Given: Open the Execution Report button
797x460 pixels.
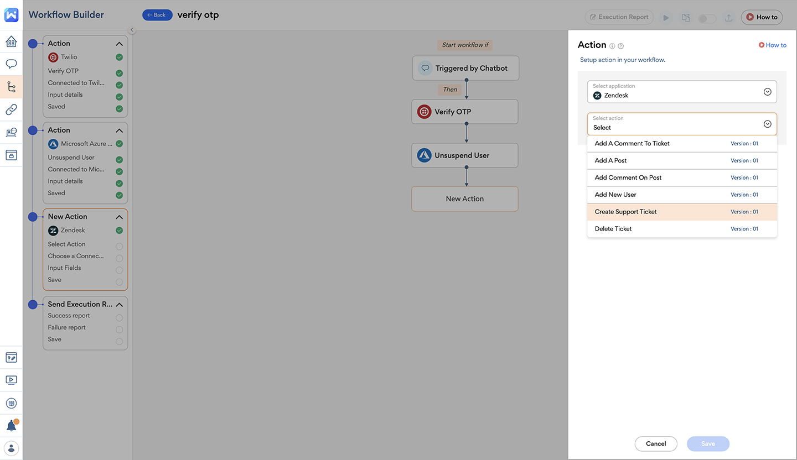Looking at the screenshot, I should [619, 17].
